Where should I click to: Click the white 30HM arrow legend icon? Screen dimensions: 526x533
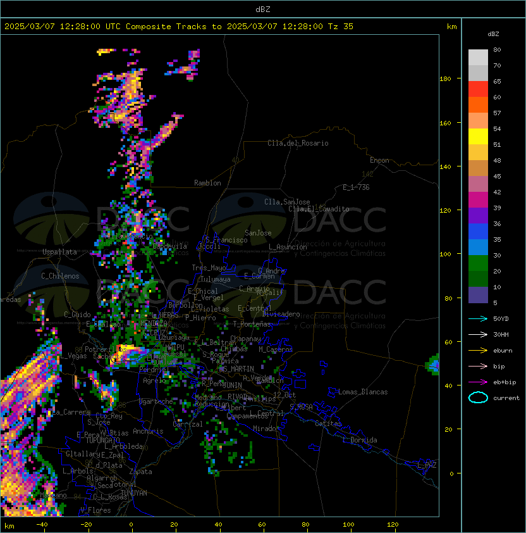click(478, 334)
